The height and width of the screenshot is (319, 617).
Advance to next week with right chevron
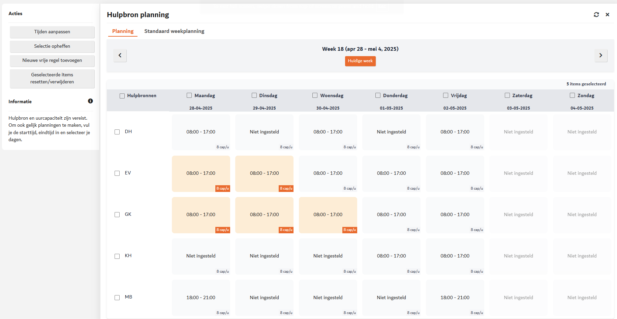[600, 55]
